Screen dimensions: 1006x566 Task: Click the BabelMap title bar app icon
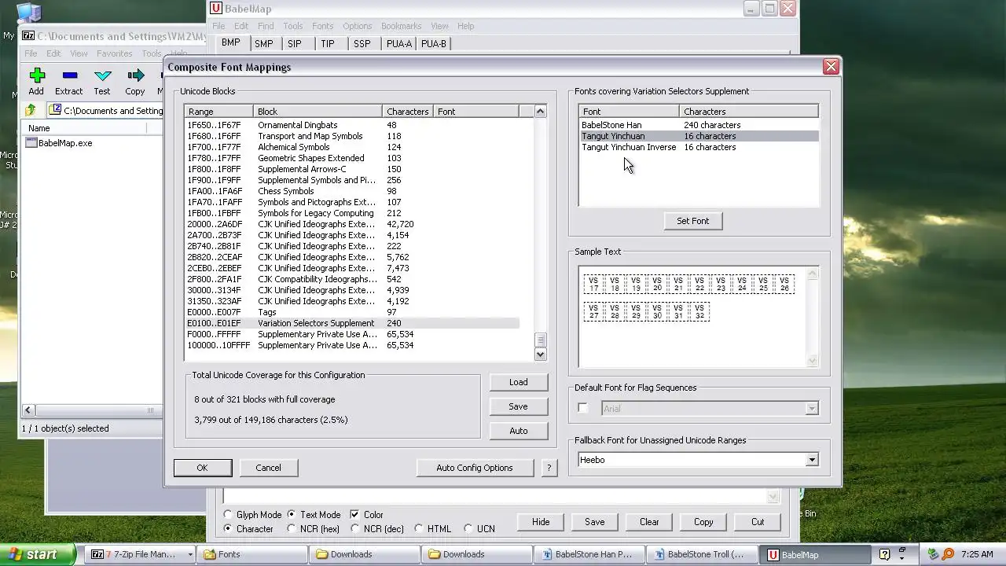tap(216, 9)
